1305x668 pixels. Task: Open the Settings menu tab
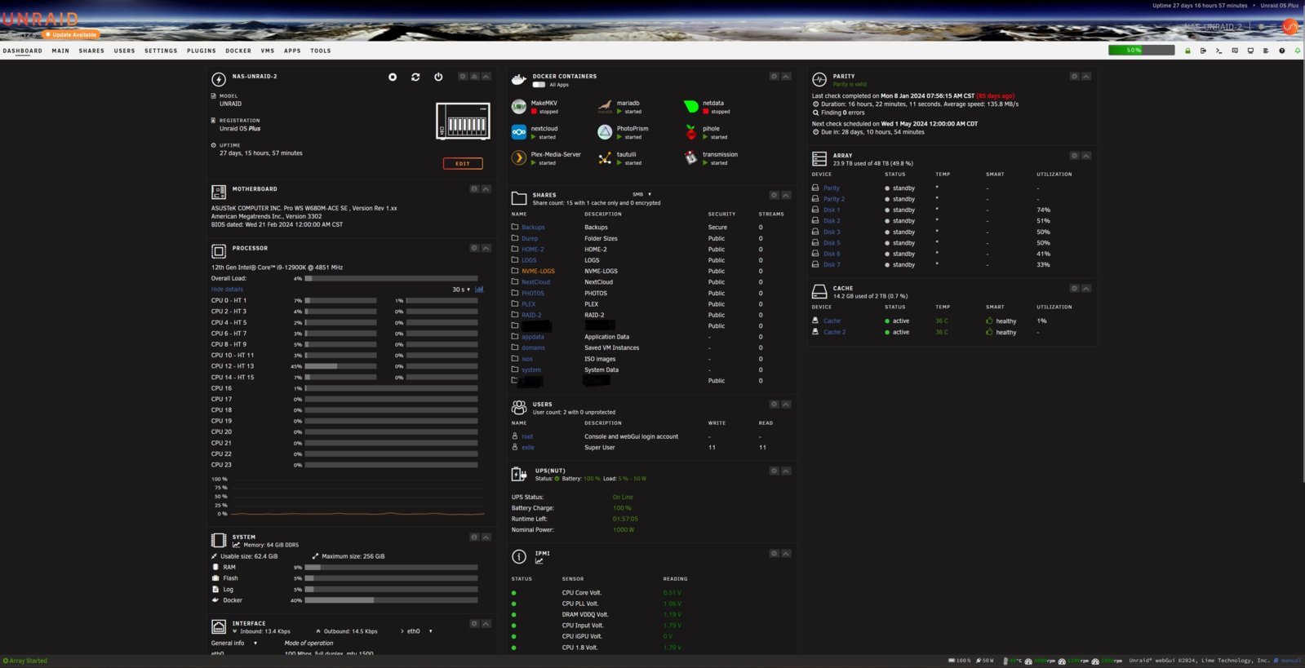[161, 51]
